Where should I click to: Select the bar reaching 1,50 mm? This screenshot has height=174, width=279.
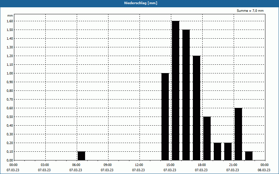click(186, 95)
